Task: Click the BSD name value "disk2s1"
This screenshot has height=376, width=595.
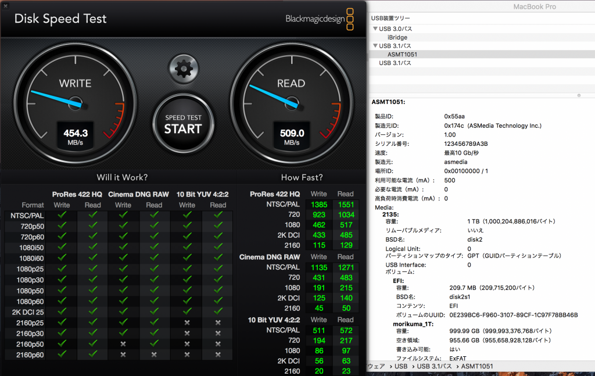Action: 460,297
